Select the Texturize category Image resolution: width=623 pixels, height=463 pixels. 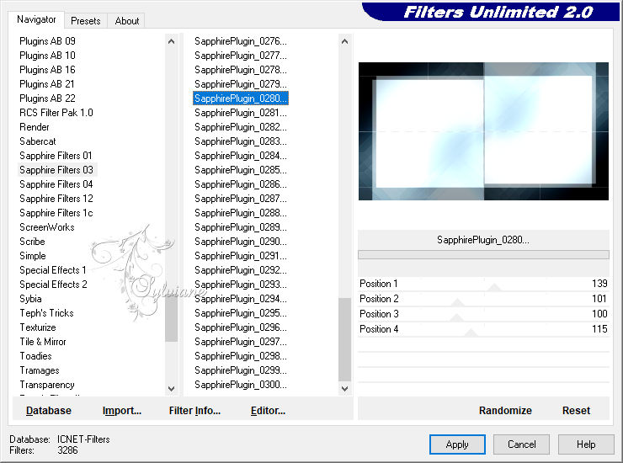pos(38,327)
